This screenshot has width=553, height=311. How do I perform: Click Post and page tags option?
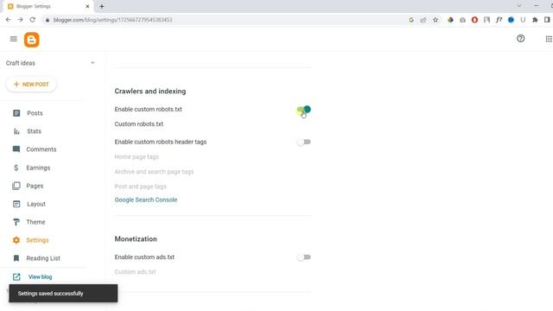tap(140, 187)
